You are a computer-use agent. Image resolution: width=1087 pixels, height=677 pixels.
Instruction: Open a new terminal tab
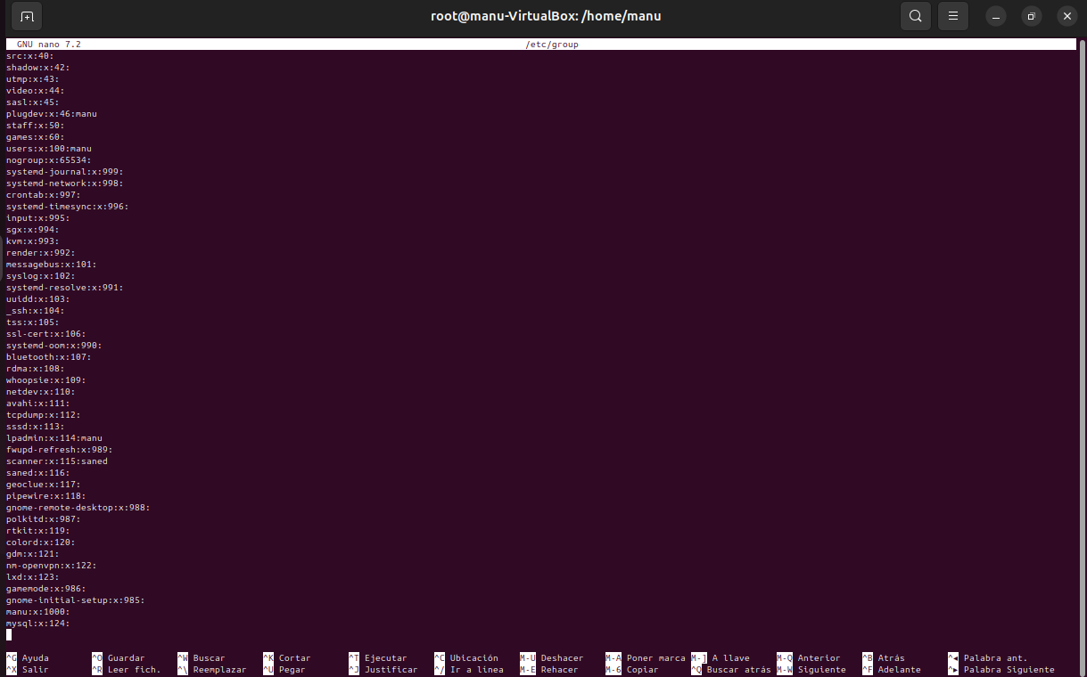(27, 16)
